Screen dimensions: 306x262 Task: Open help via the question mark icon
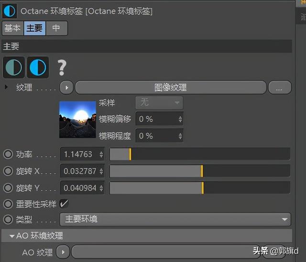pyautogui.click(x=62, y=68)
